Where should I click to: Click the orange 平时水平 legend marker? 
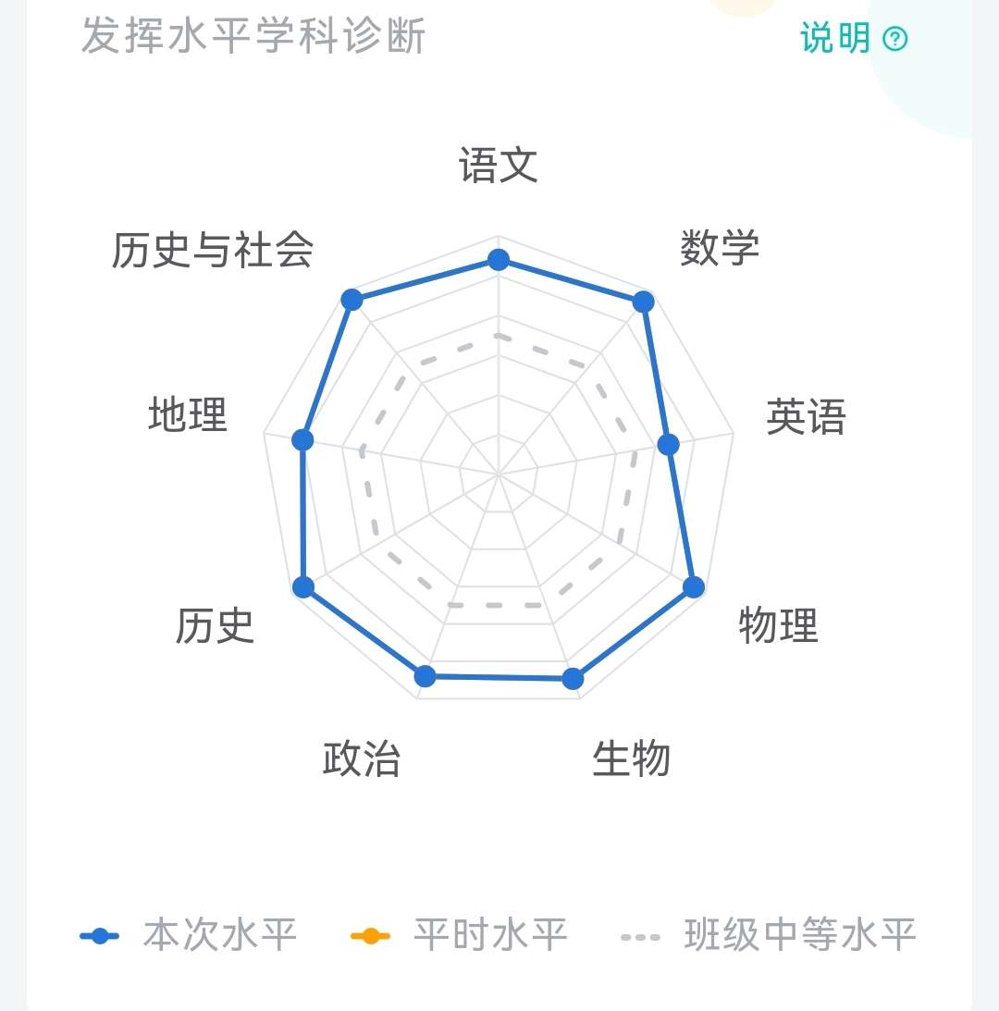click(x=371, y=936)
